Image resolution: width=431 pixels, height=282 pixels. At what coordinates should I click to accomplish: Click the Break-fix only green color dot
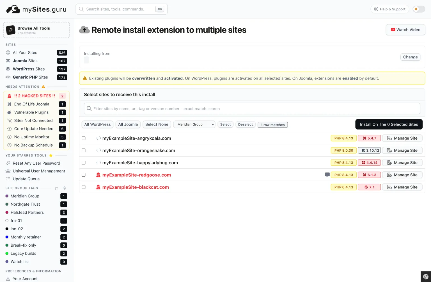(x=7, y=245)
